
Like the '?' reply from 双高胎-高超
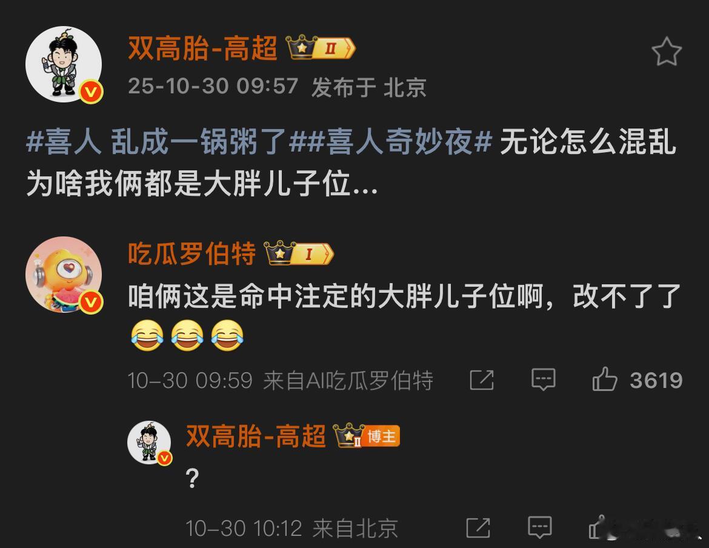point(601,527)
